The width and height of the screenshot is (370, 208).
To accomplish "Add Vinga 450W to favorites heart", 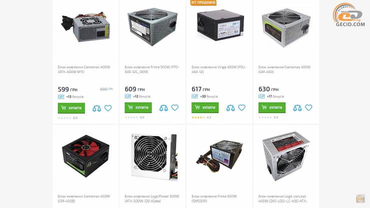I will 241,107.
